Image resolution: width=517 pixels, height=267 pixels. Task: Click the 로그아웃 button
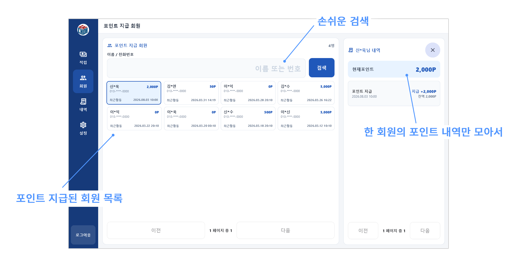(x=83, y=235)
